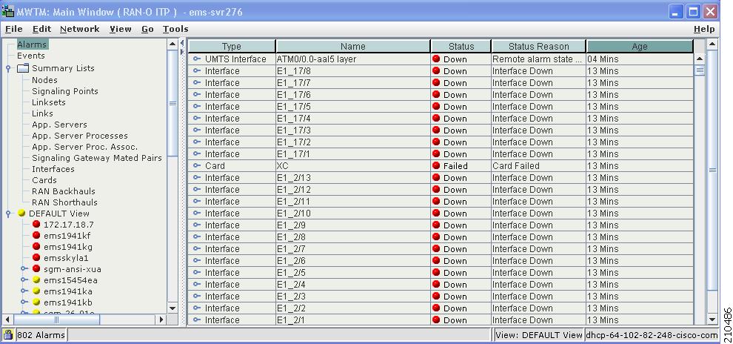Image resolution: width=733 pixels, height=344 pixels.
Task: Sort by Status Reason column header
Action: (x=538, y=46)
